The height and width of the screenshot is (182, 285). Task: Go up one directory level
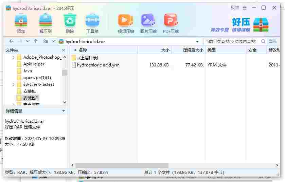[x=36, y=41]
